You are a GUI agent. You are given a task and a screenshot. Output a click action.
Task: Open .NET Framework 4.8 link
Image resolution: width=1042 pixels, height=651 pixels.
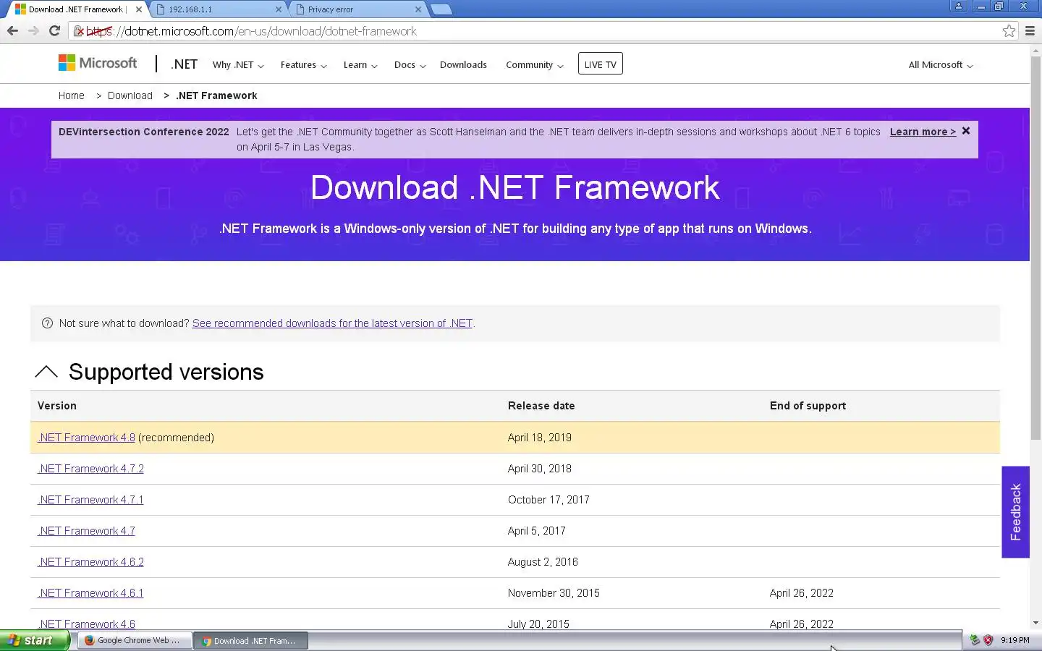[x=86, y=438]
